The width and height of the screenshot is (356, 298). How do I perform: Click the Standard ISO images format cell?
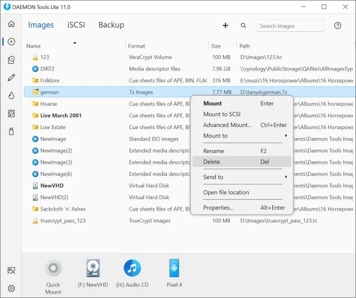click(x=154, y=139)
